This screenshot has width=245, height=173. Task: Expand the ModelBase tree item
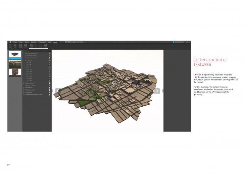coord(26,88)
